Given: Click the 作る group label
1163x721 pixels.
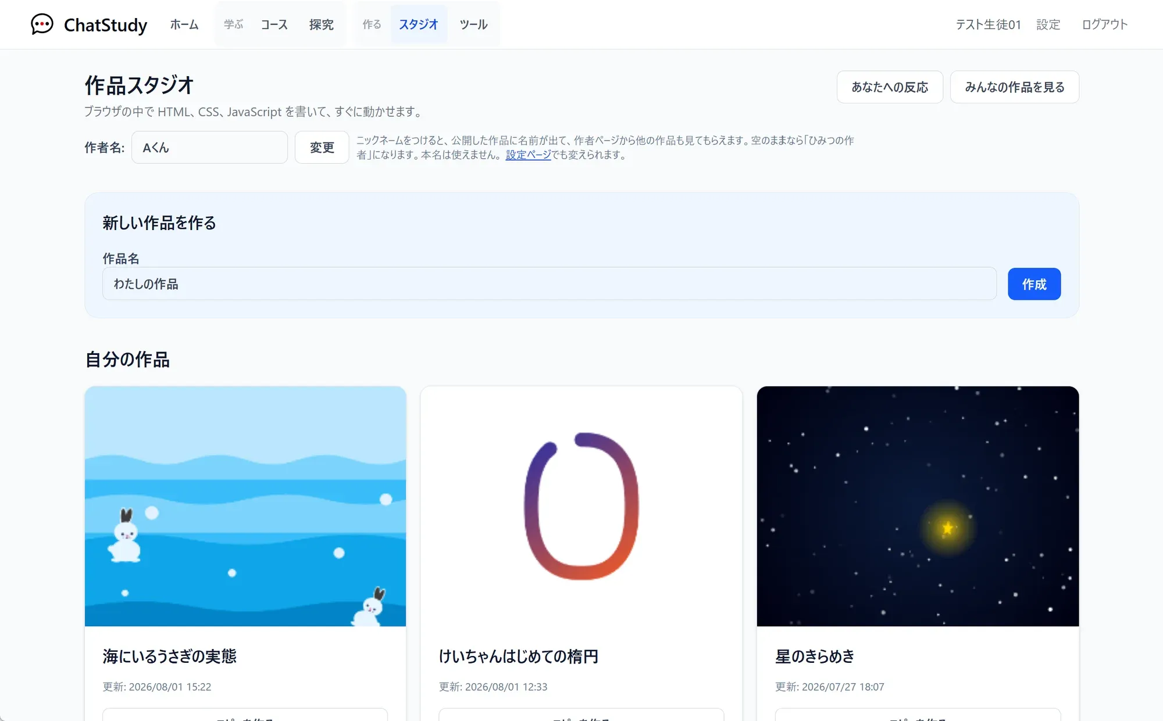Looking at the screenshot, I should 372,24.
